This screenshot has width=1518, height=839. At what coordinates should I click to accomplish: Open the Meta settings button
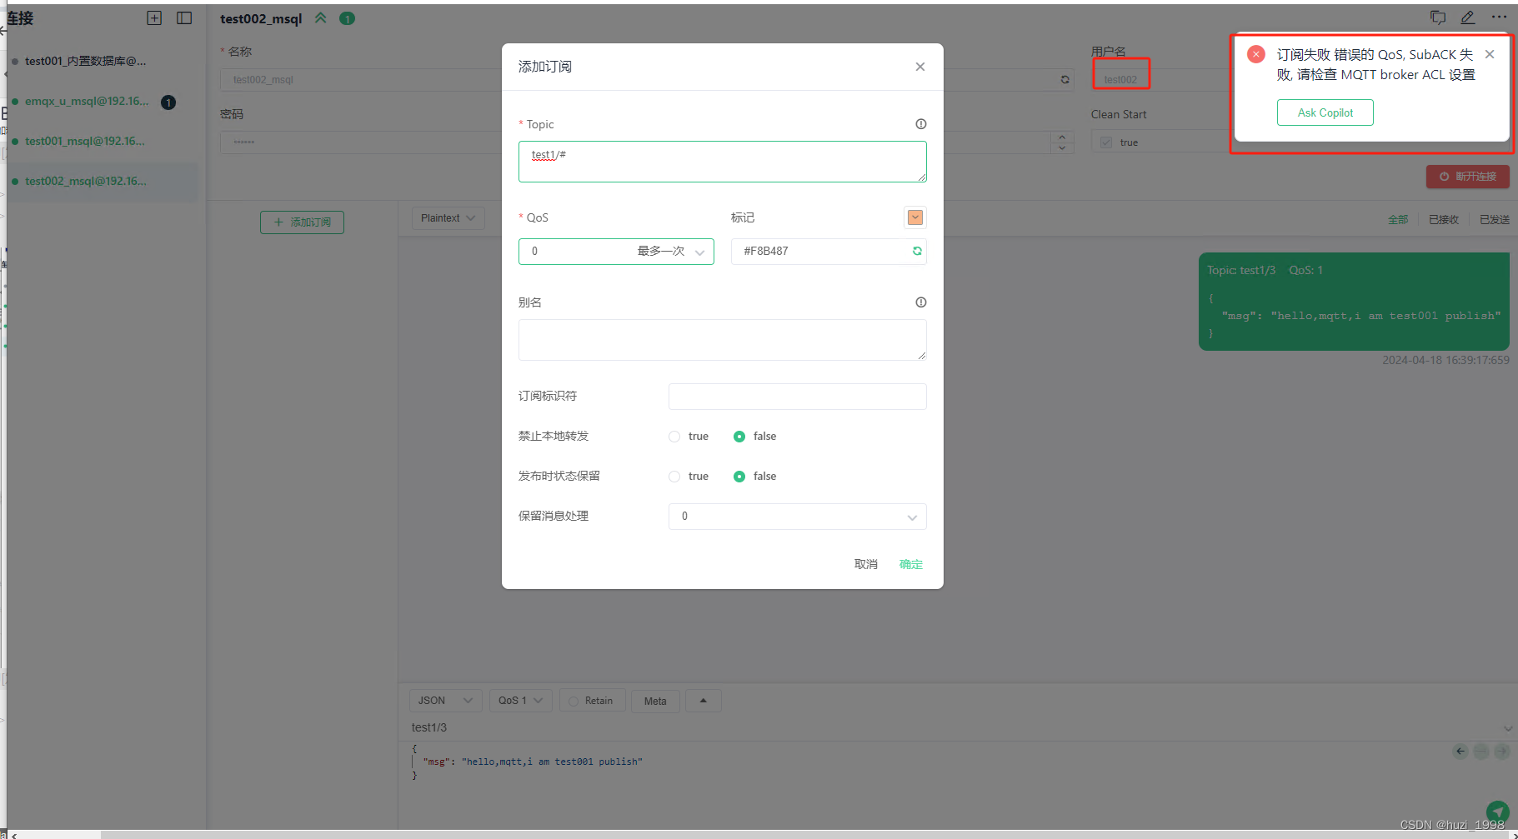click(655, 701)
